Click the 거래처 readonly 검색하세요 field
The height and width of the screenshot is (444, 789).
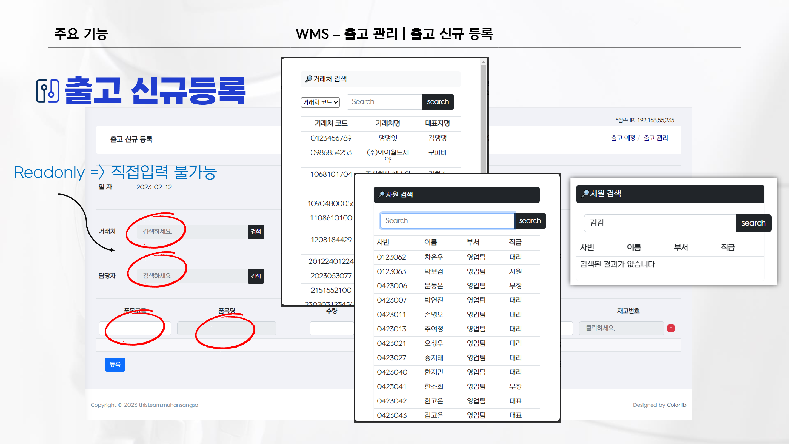coord(192,232)
